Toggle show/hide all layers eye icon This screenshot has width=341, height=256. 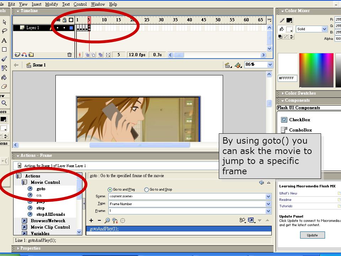point(58,20)
